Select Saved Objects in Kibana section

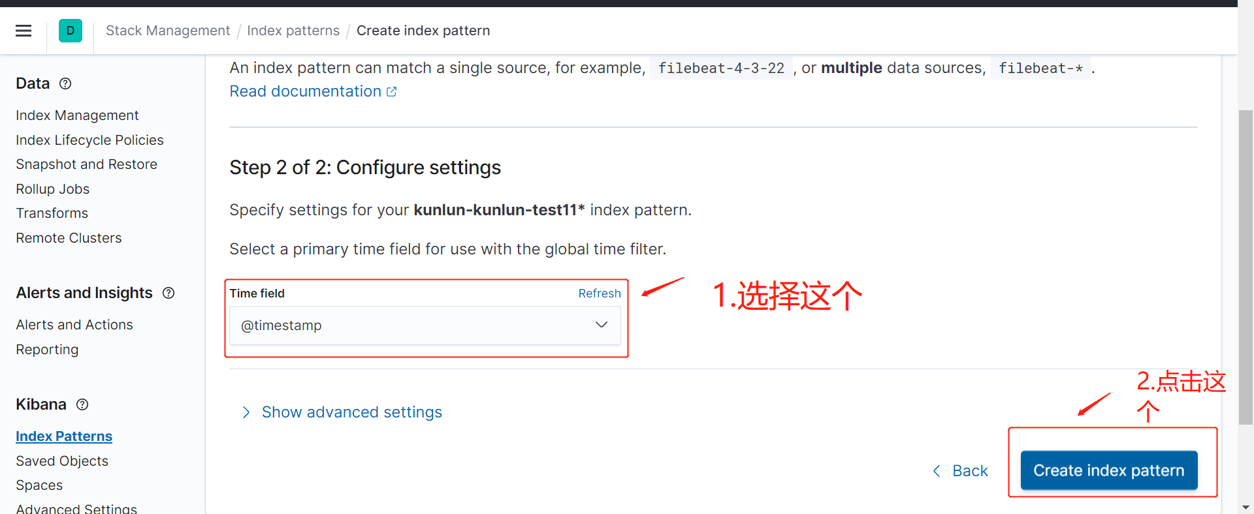point(62,461)
